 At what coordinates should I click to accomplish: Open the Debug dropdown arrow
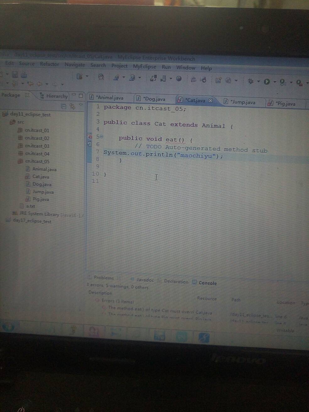pos(258,82)
